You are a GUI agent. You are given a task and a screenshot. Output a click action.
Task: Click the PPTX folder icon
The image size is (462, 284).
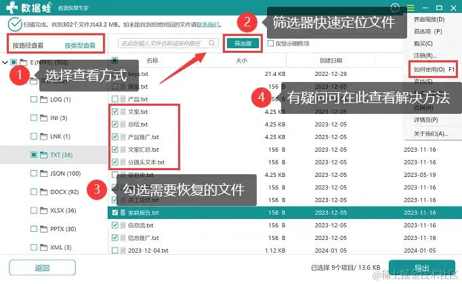tap(43, 229)
